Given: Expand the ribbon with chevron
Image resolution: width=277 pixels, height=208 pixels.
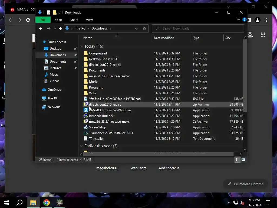Looking at the screenshot, I should (x=239, y=19).
